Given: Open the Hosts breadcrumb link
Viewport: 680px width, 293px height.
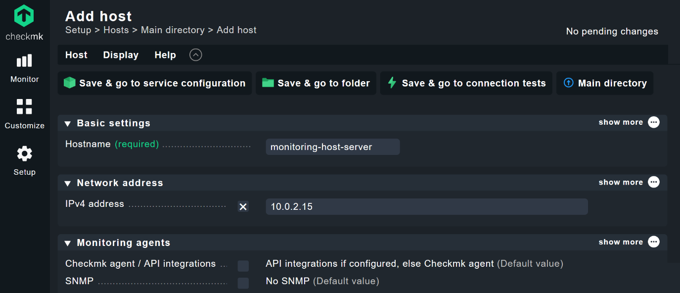Looking at the screenshot, I should 116,30.
